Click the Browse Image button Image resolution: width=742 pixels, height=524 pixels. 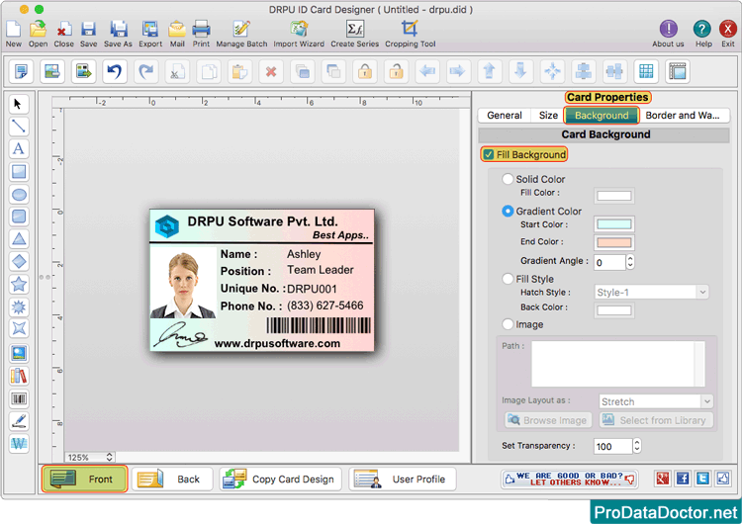pos(548,420)
